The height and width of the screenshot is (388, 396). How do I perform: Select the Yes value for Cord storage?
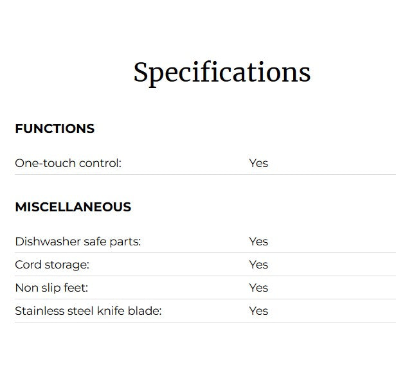click(258, 265)
